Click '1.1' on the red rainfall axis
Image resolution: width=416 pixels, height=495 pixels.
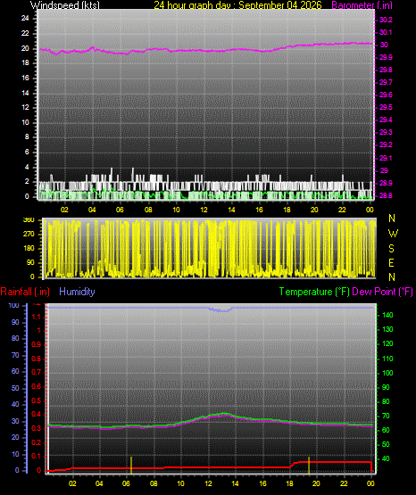37,317
